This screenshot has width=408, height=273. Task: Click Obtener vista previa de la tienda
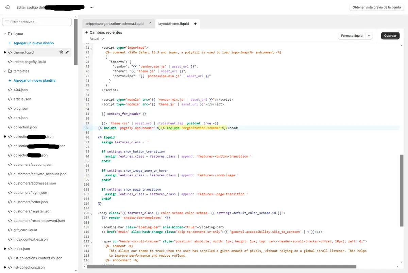click(376, 7)
